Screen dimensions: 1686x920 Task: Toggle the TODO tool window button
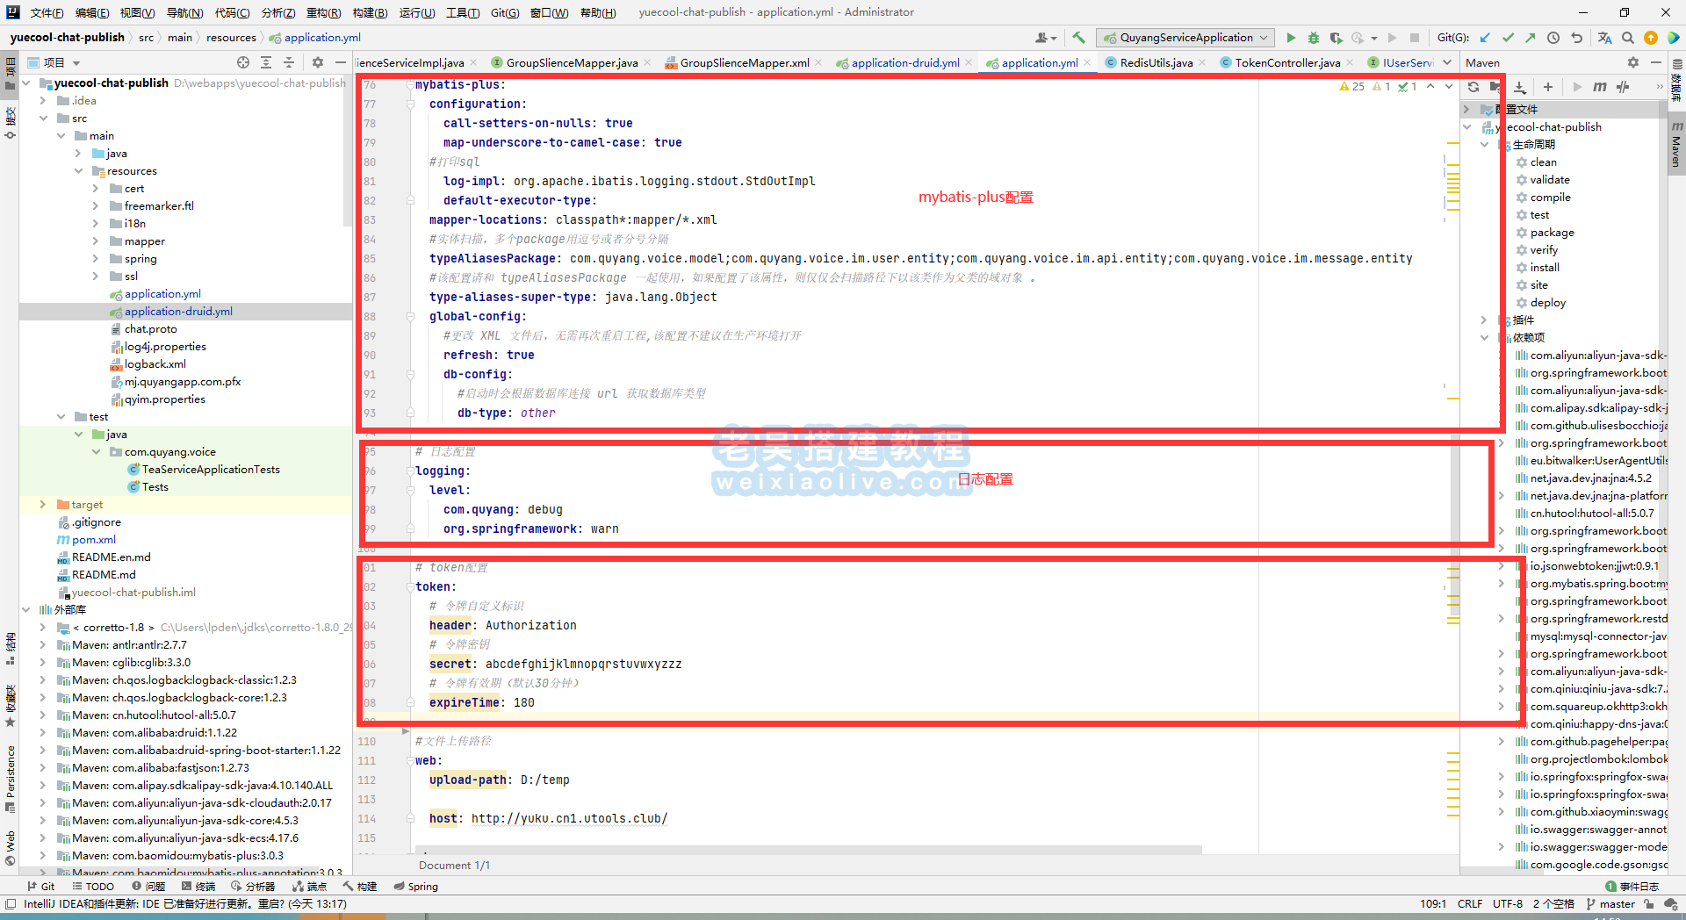(93, 887)
